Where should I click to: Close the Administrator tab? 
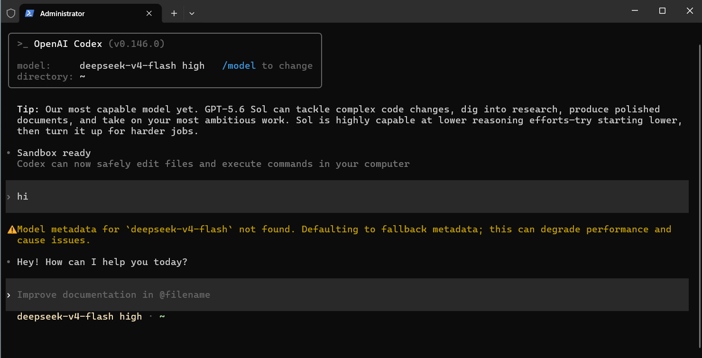[149, 13]
